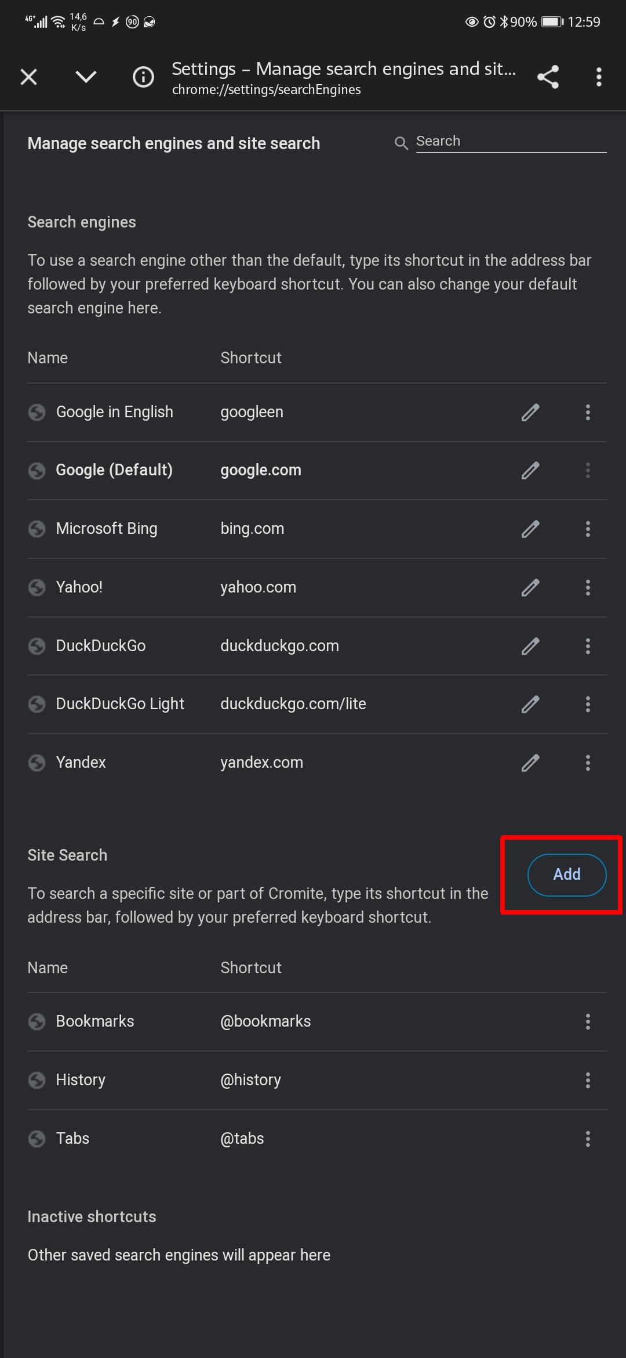Viewport: 626px width, 1358px height.
Task: Click pencil icon for Microsoft Bing
Action: point(530,529)
